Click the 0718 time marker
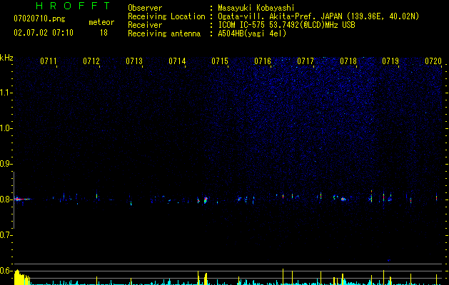The height and width of the screenshot is (285, 449). pos(348,61)
